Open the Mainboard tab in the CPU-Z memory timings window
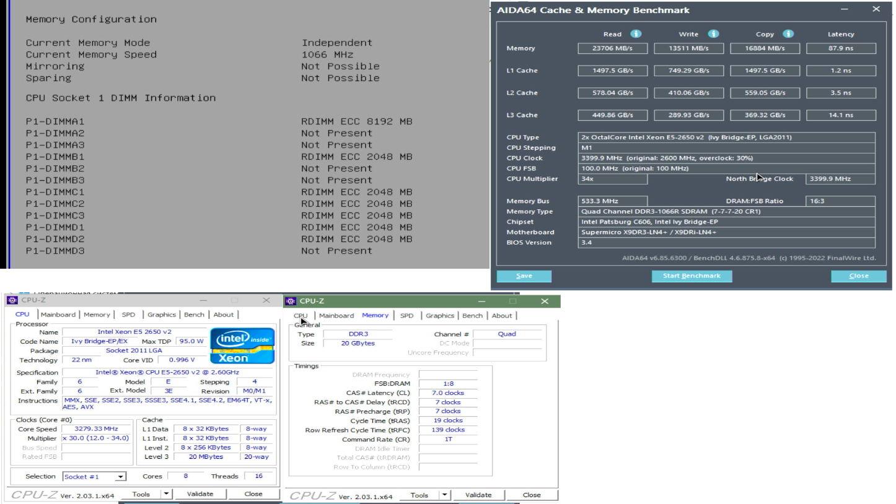Screen dimensions: 896x504 (x=336, y=316)
